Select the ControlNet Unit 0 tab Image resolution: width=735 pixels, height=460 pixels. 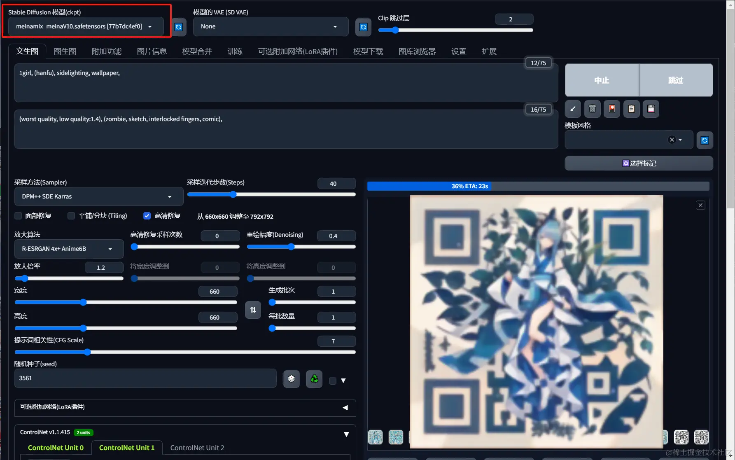tap(56, 448)
